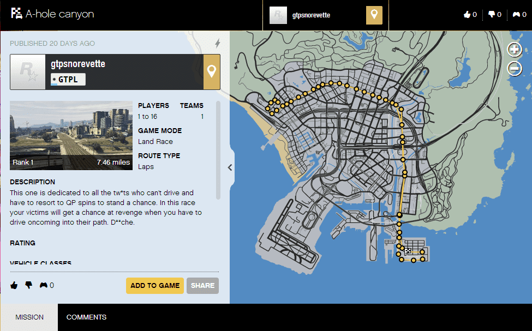Open the GTPL crew tag
The height and width of the screenshot is (331, 532).
[x=68, y=80]
